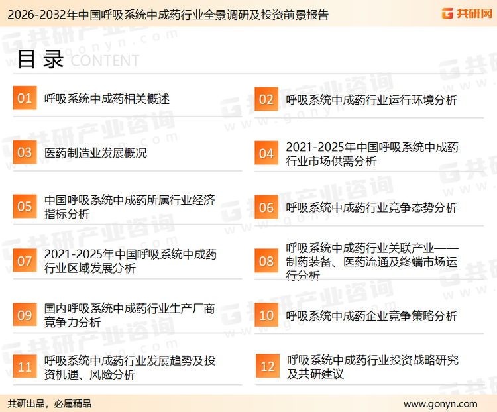Click the orange 01 chapter number badge
497x412 pixels.
coord(25,99)
